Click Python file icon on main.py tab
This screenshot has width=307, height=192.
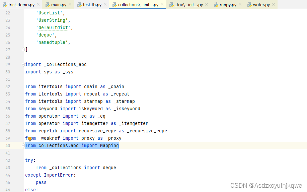48,5
